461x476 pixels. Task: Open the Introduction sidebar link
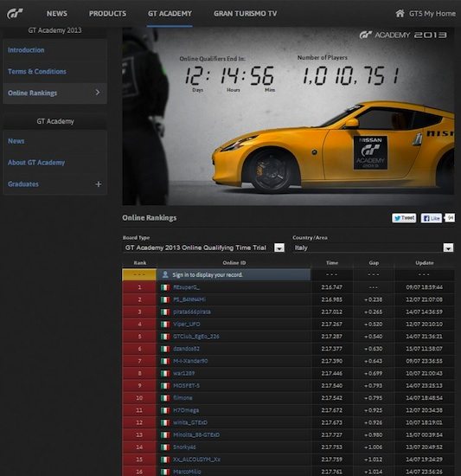(26, 50)
